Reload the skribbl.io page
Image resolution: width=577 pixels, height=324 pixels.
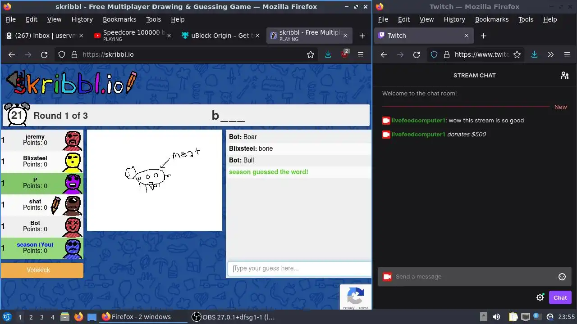[44, 54]
